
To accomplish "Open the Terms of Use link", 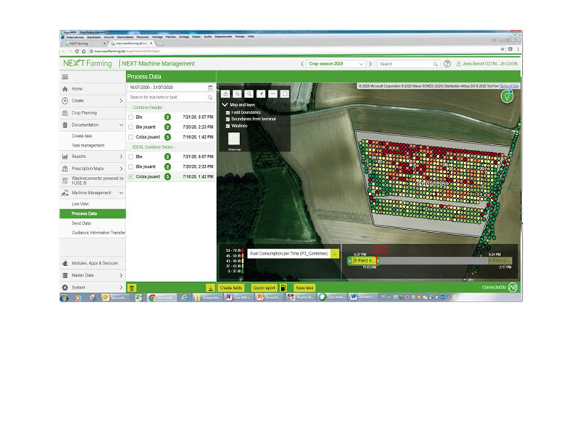I will [x=510, y=86].
